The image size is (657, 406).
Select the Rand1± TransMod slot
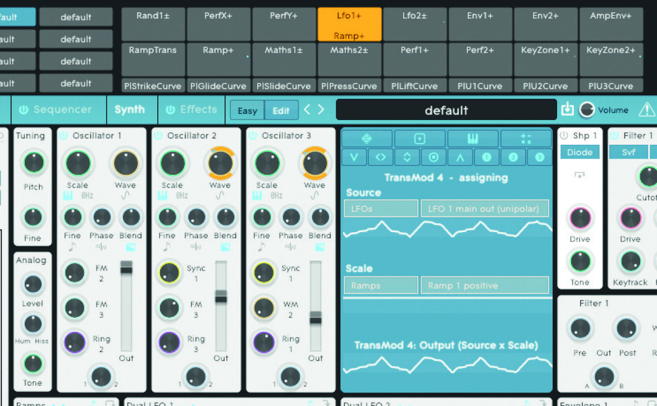tap(153, 24)
